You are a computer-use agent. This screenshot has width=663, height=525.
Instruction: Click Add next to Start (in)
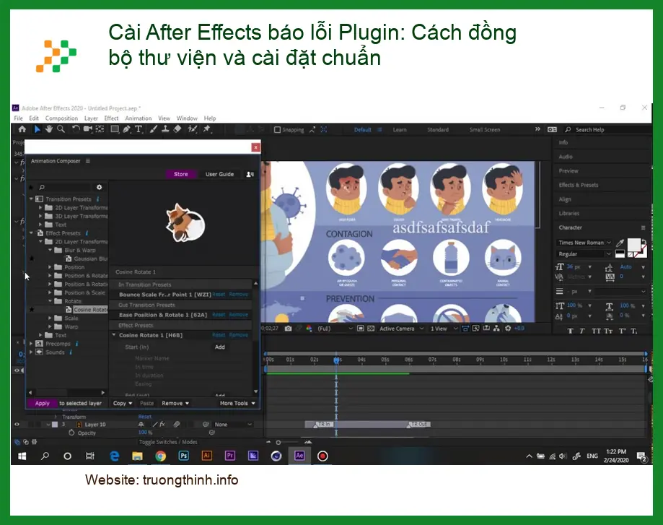click(x=220, y=347)
